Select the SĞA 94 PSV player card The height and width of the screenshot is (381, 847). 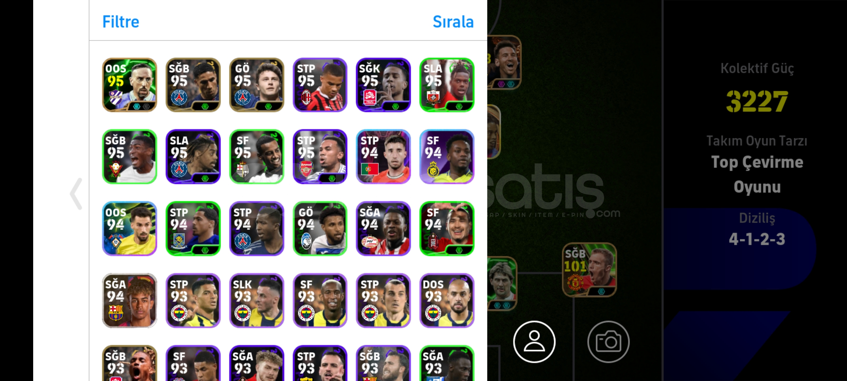pos(383,229)
